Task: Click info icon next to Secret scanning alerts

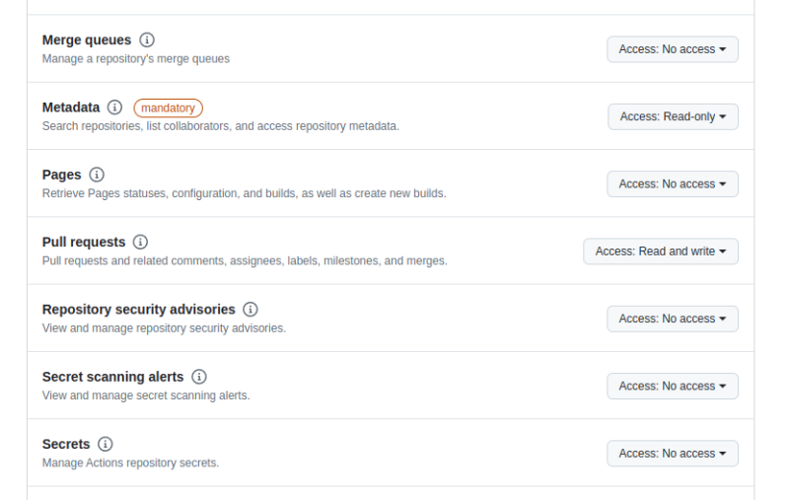Action: coord(199,377)
